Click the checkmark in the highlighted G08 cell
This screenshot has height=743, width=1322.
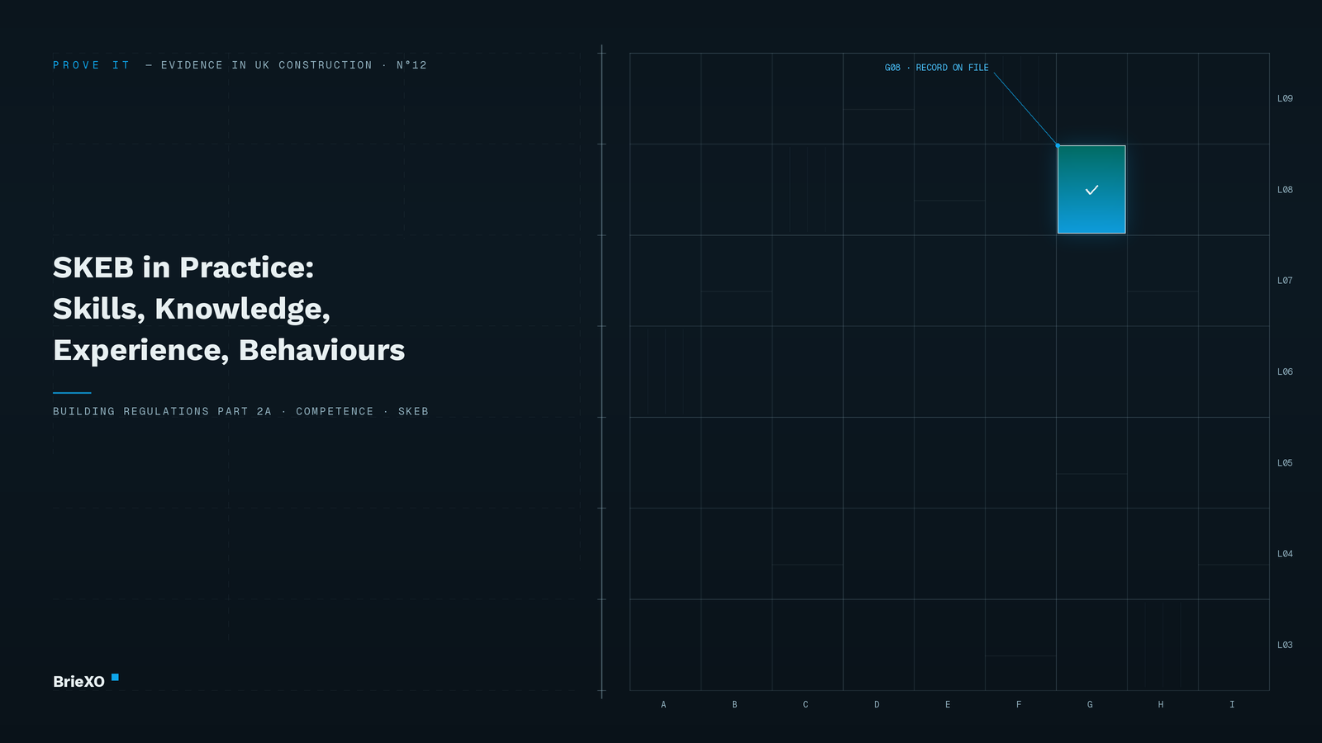[x=1091, y=190]
